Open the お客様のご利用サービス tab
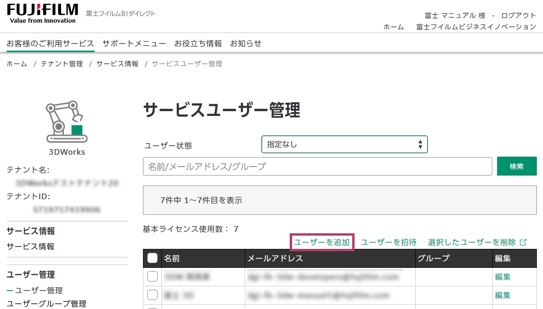 click(50, 44)
